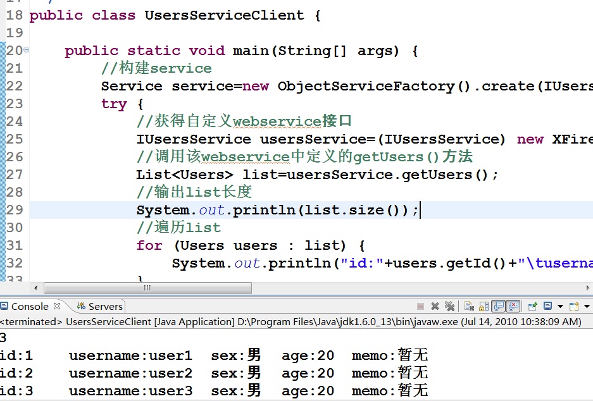Remove all terminated launches
Viewport: 593px width, 401px height.
(x=450, y=306)
